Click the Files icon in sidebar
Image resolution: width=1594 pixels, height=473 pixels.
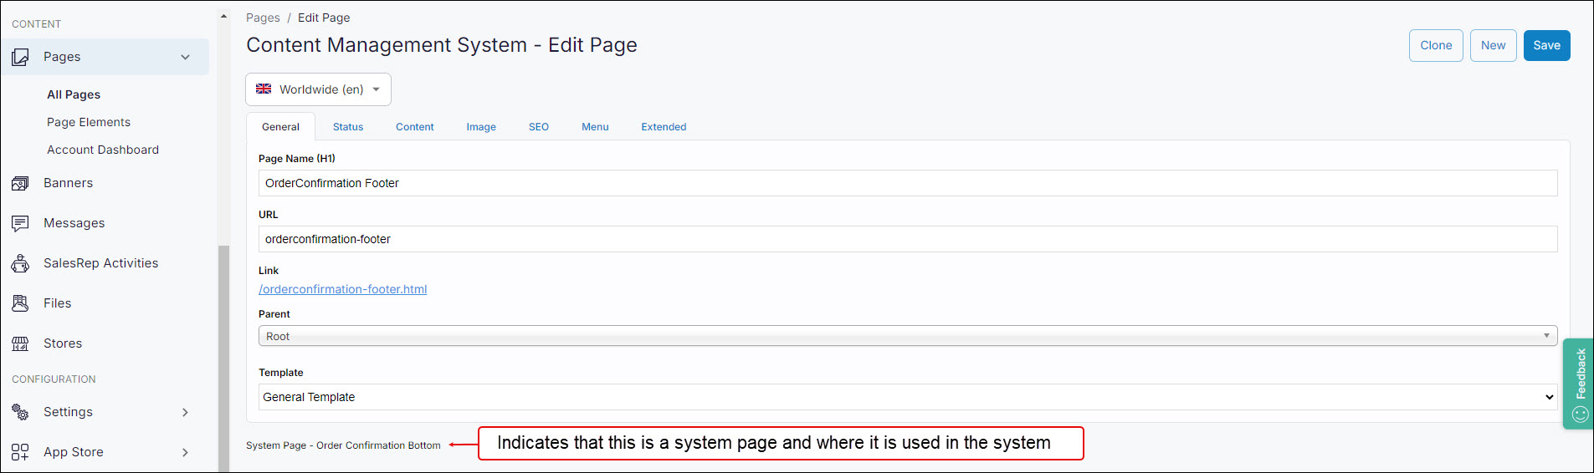pyautogui.click(x=20, y=303)
